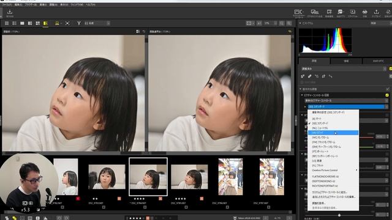
Task: Click the bottom slider handle in adjustments panel
Action: click(339, 215)
